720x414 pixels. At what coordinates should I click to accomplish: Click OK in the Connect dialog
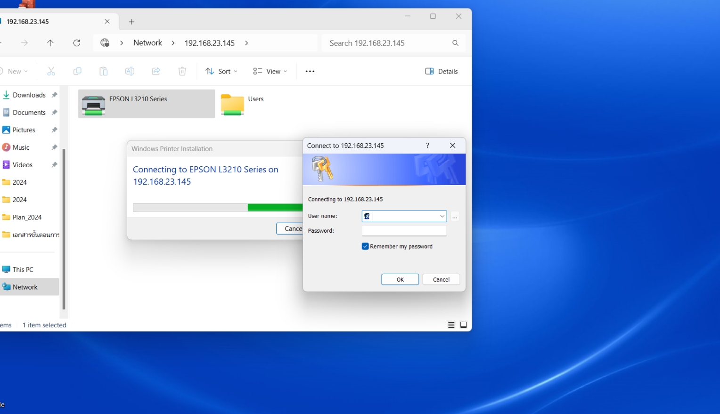(x=400, y=279)
